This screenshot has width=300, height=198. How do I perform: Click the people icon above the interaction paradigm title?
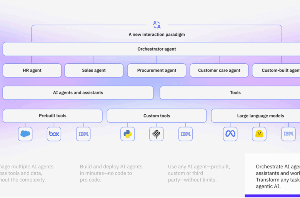pos(157,25)
